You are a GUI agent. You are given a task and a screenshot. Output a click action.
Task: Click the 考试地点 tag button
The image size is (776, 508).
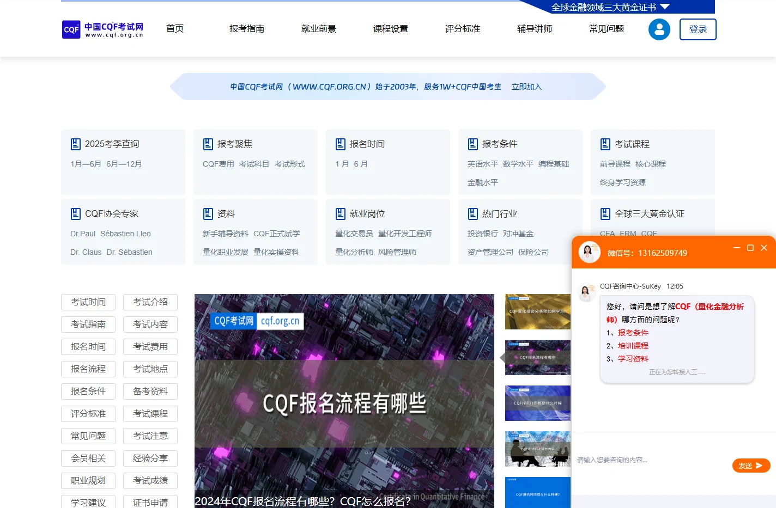click(150, 369)
